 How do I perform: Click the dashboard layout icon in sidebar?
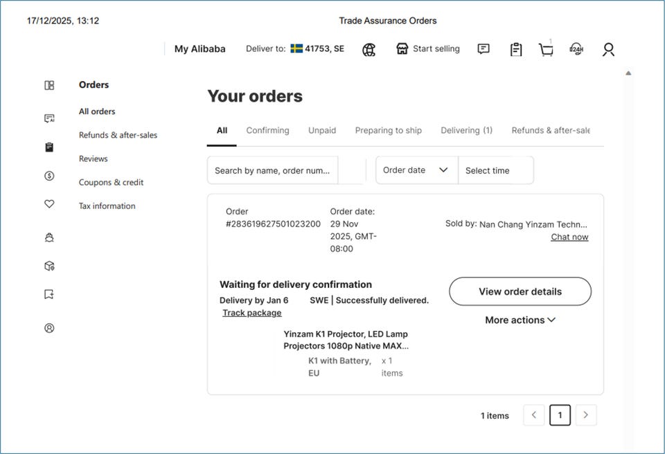49,85
